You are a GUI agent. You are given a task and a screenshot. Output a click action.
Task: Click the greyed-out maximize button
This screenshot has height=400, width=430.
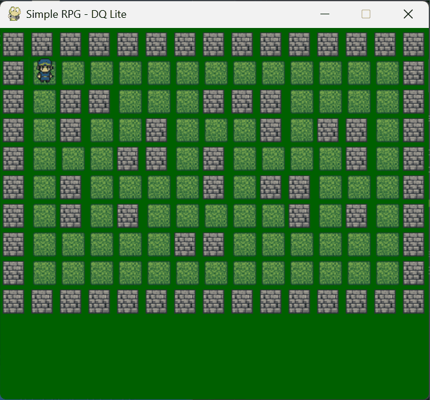click(x=366, y=14)
